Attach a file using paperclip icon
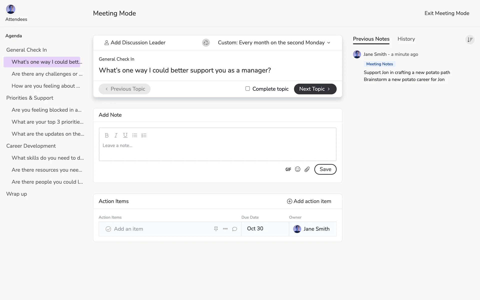 point(307,169)
